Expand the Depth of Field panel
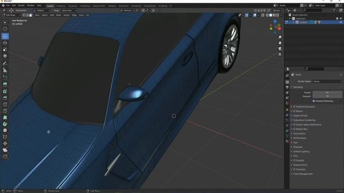 click(300, 116)
